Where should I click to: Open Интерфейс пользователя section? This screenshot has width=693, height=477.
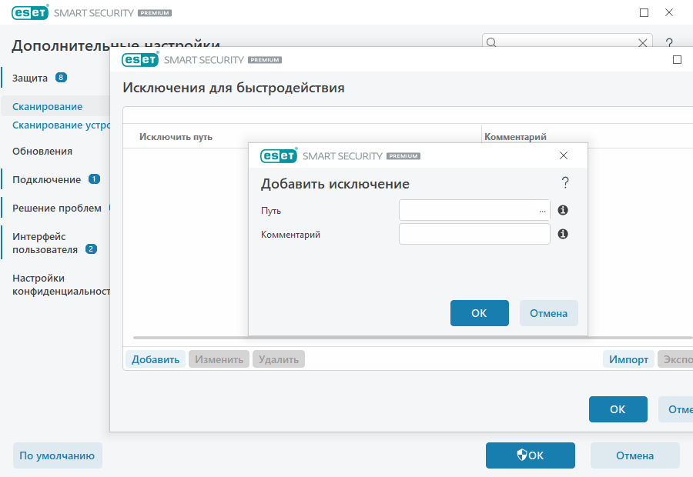coord(45,243)
